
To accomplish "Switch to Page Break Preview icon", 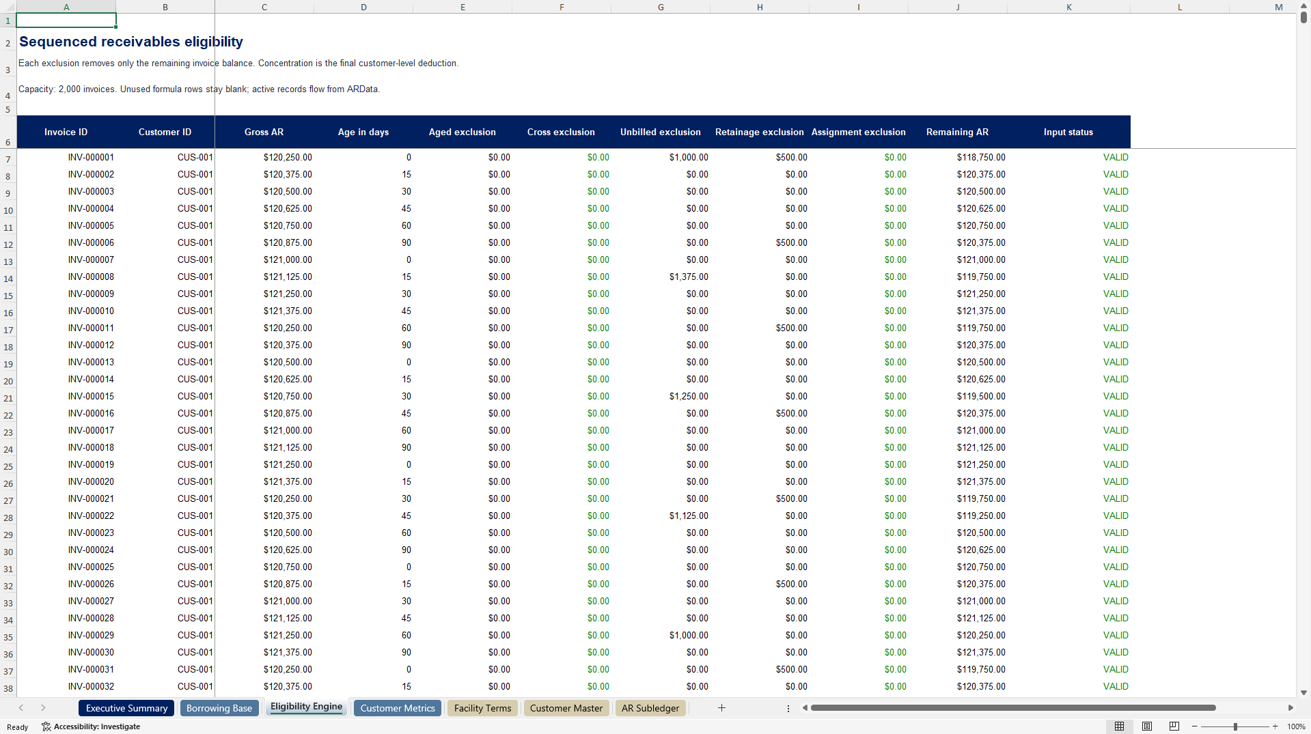I will (x=1174, y=726).
